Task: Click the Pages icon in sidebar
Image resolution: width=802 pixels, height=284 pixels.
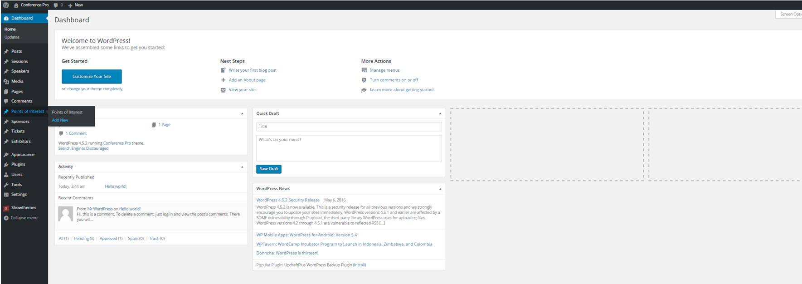Action: (6, 92)
